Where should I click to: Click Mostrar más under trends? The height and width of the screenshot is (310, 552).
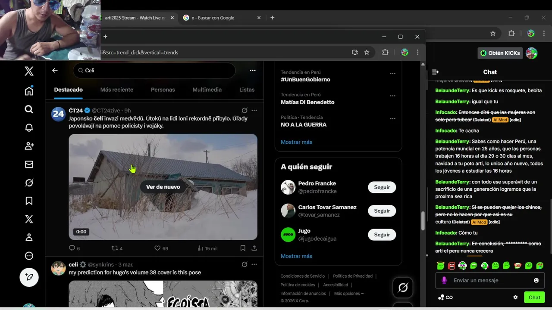click(x=296, y=142)
